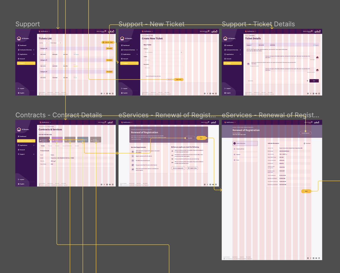Click the Arabic logo in Support frame header

pos(111,31)
